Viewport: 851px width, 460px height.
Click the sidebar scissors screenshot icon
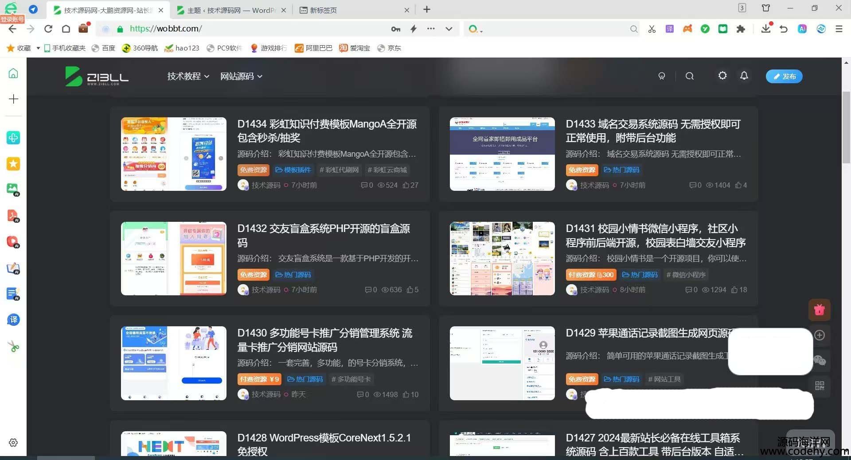click(x=13, y=346)
